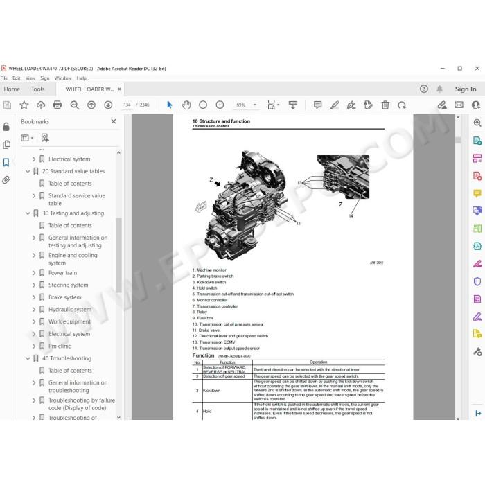The width and height of the screenshot is (485, 485).
Task: Show the security lock panel
Action: tap(6, 127)
